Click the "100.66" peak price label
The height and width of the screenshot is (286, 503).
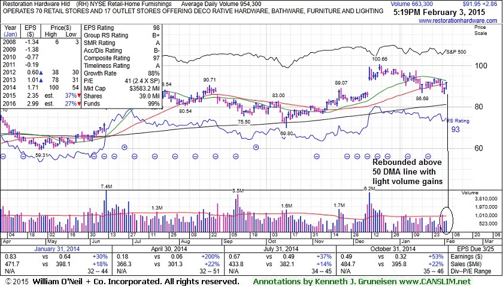[x=380, y=59]
